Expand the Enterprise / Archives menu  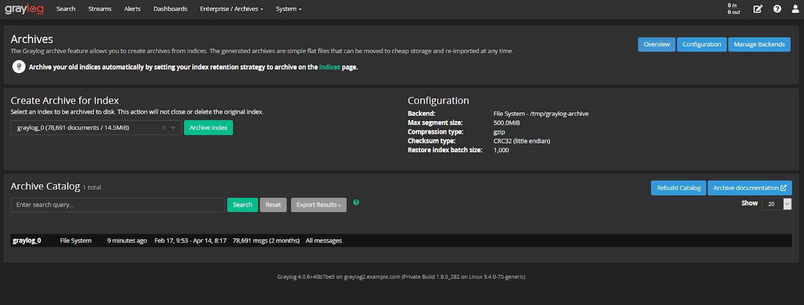pyautogui.click(x=231, y=9)
